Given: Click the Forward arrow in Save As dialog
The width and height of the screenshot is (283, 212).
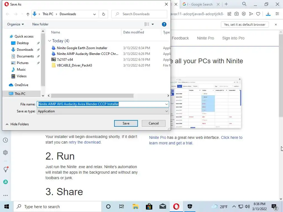Looking at the screenshot, I should click(16, 14).
